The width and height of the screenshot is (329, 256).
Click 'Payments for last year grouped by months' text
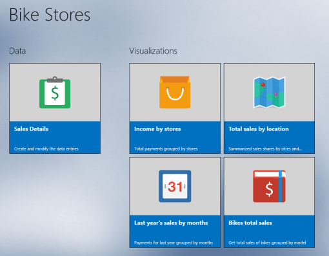coord(174,242)
